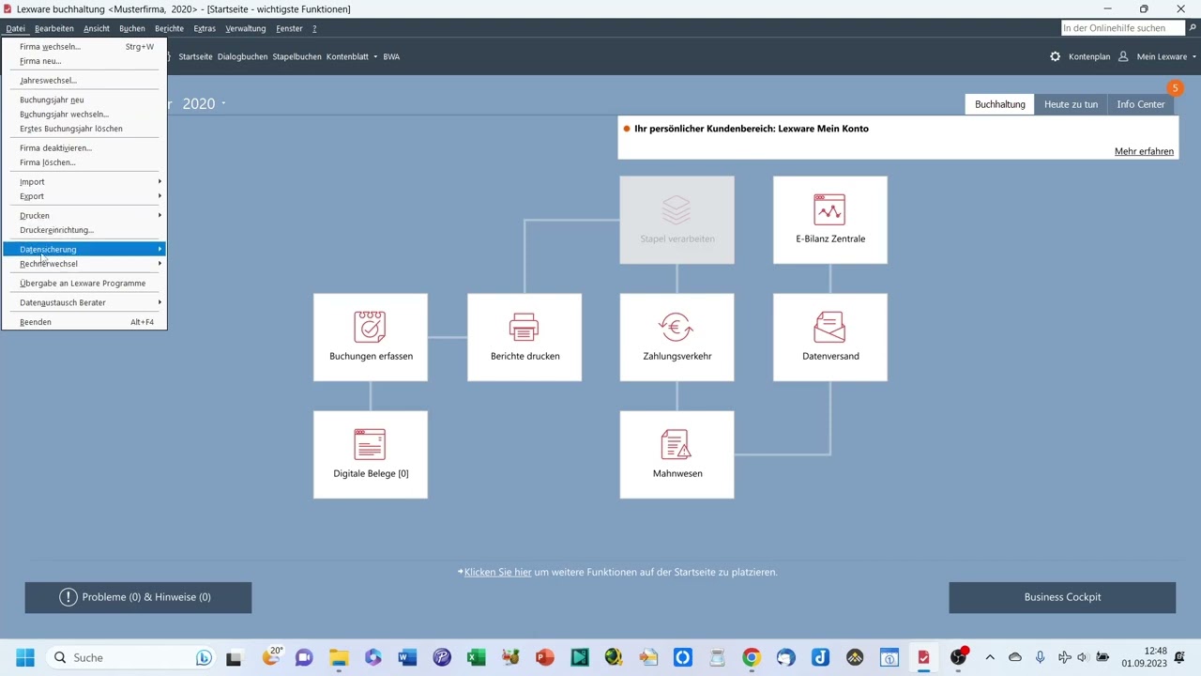1201x676 pixels.
Task: Click the OneDrive cloud icon in the tray
Action: point(1015,657)
